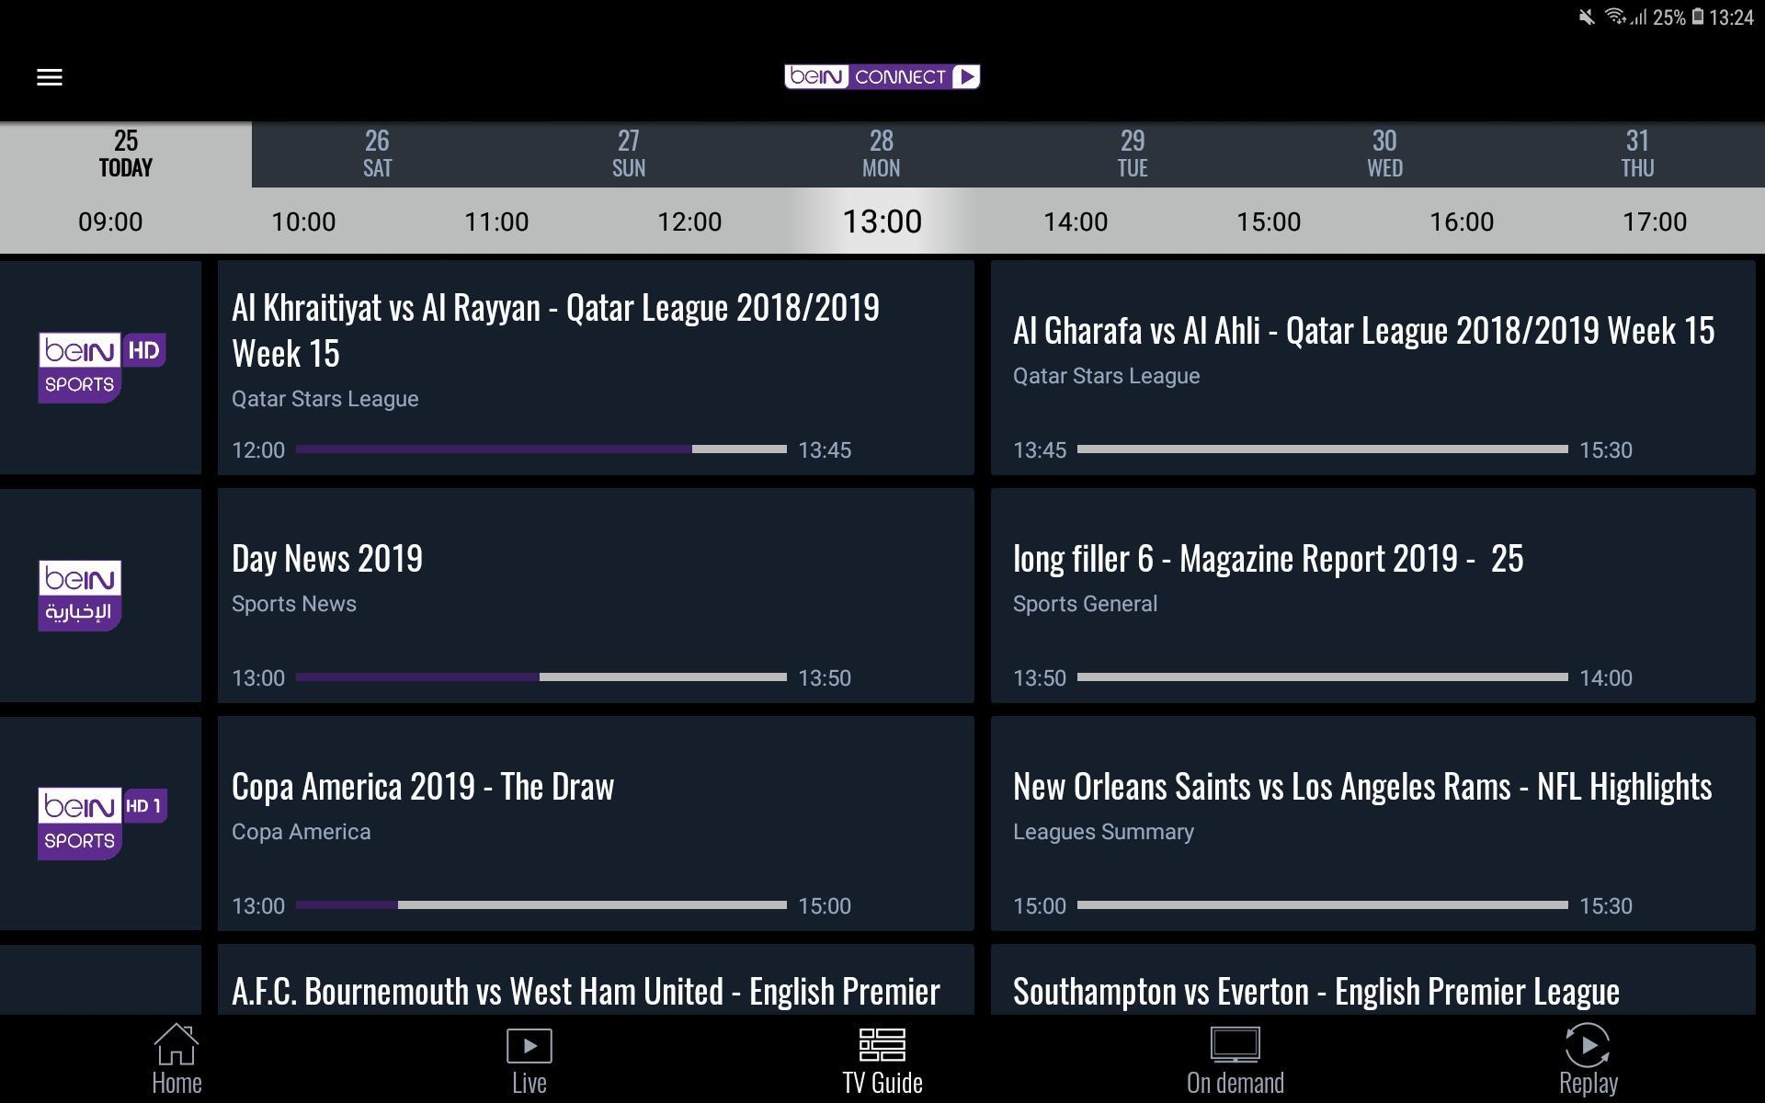Open the hamburger menu icon
This screenshot has height=1103, width=1765.
[x=49, y=76]
